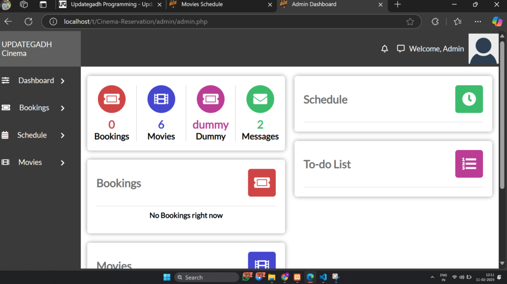507x284 pixels.
Task: Close the Movies Schedule browser tab
Action: click(x=270, y=4)
